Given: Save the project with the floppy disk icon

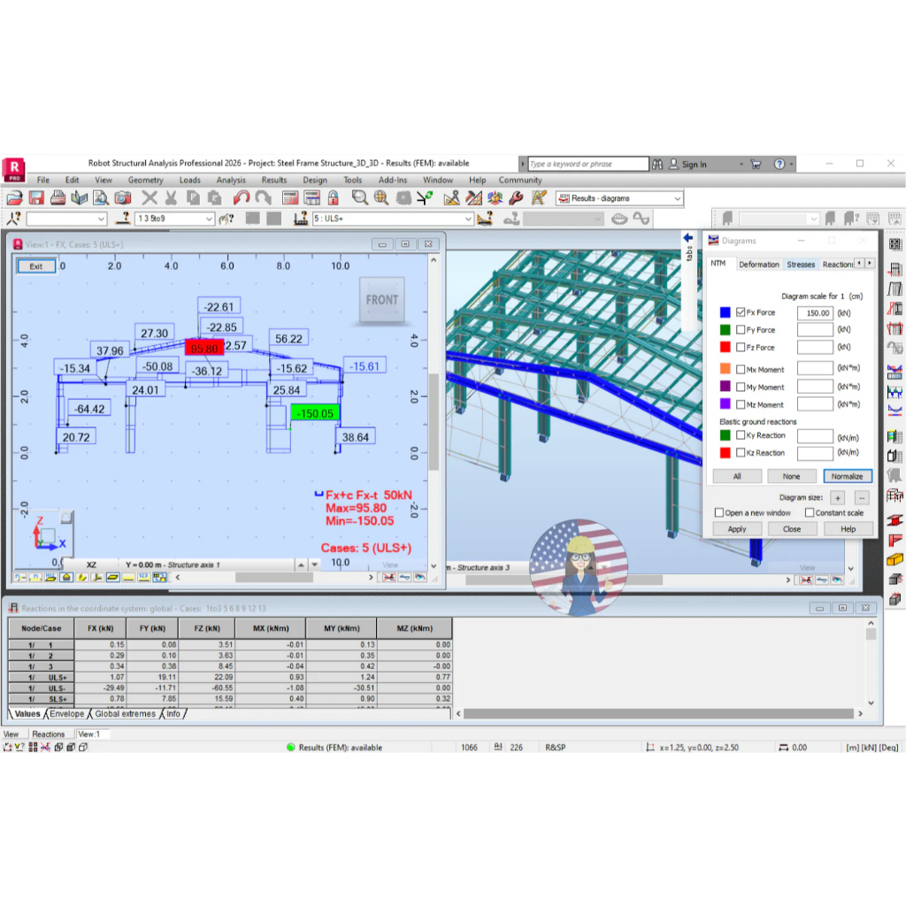Looking at the screenshot, I should [36, 198].
